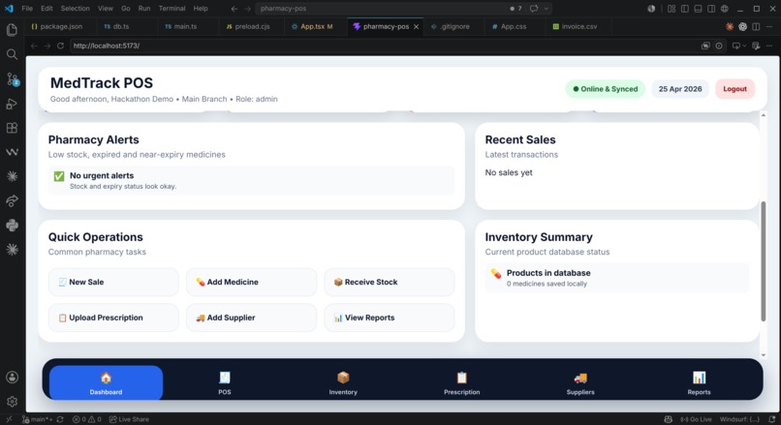
Task: Click the Add Supplier quick operation
Action: pyautogui.click(x=251, y=318)
